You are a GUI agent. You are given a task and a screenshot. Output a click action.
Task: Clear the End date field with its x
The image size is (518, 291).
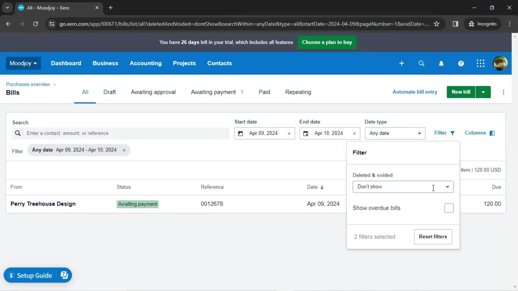[x=354, y=133]
